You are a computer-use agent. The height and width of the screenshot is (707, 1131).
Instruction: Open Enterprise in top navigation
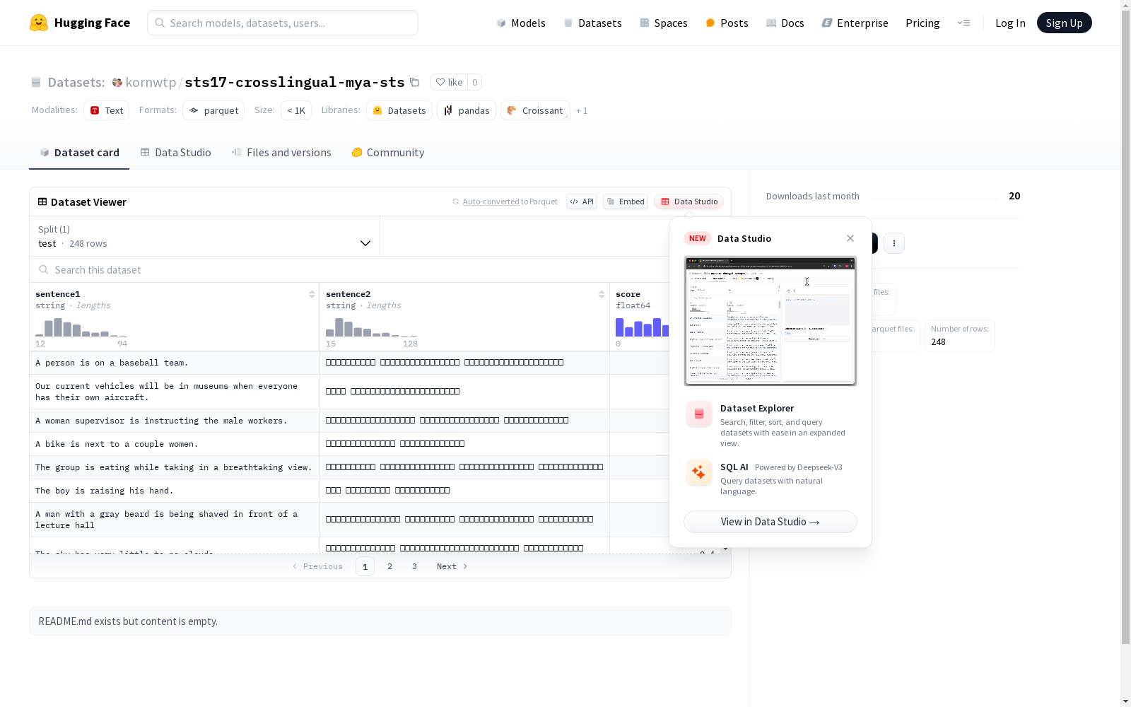pyautogui.click(x=855, y=23)
